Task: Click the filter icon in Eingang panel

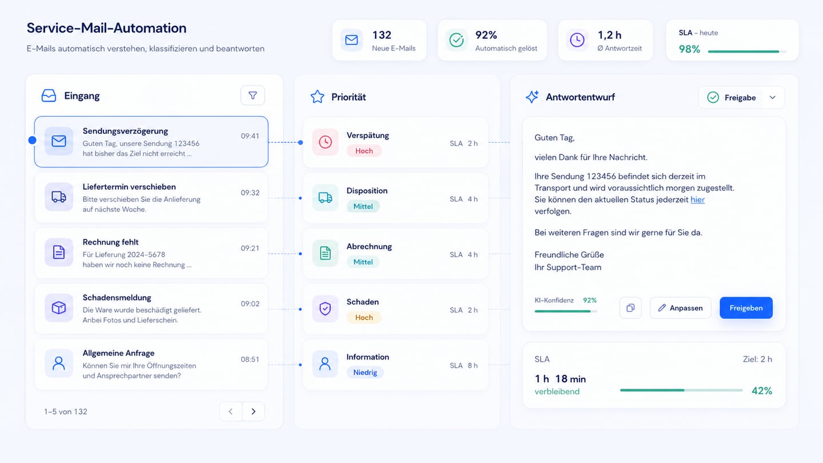Action: (x=253, y=95)
